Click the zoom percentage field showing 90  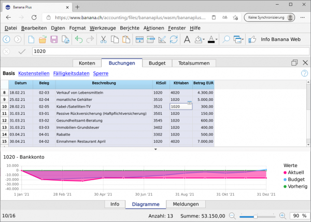[300, 216]
